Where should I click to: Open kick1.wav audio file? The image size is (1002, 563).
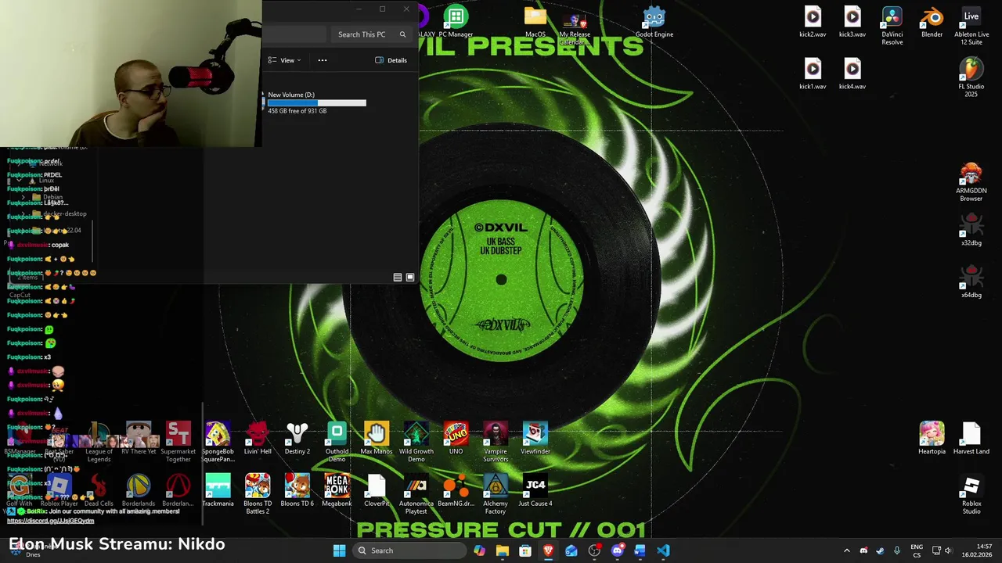pyautogui.click(x=813, y=74)
